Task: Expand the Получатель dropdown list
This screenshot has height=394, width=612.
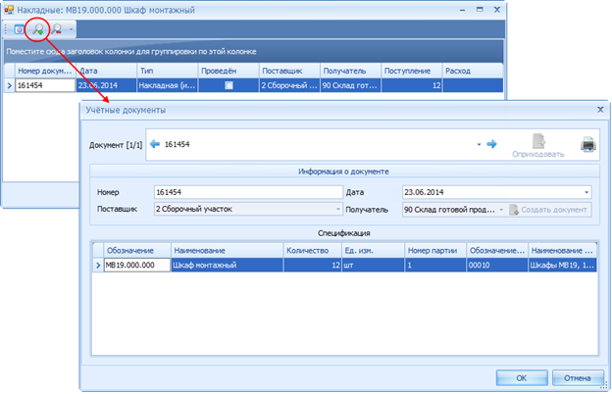Action: click(500, 210)
